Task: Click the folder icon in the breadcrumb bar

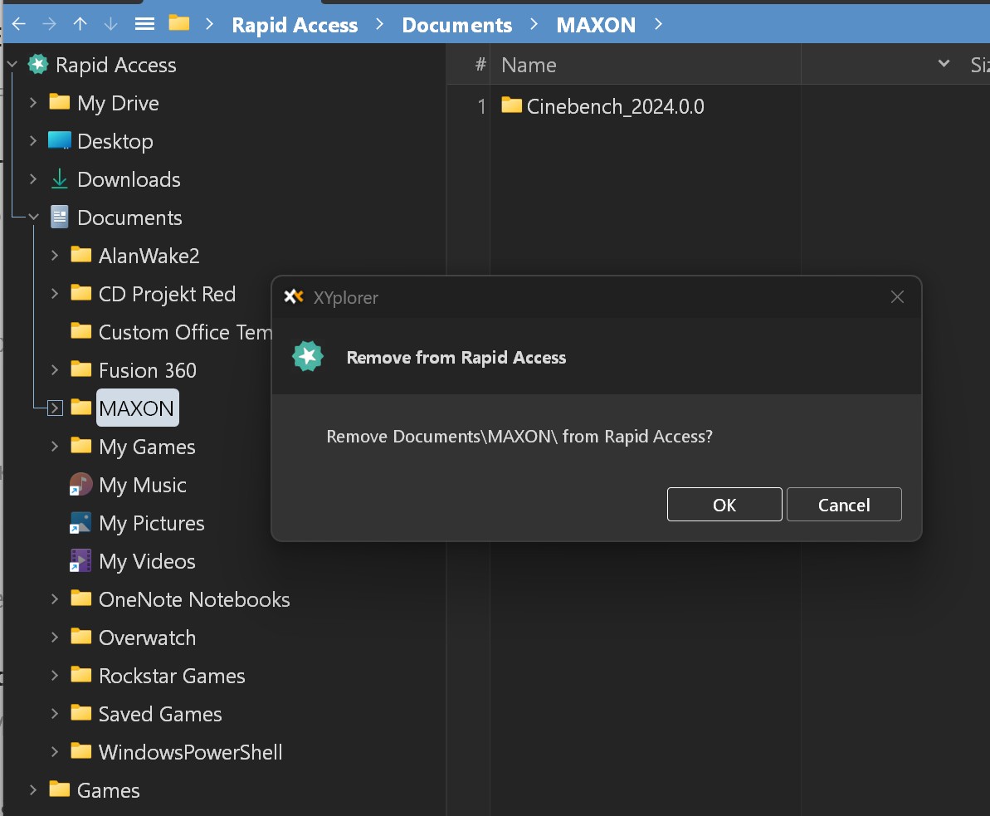Action: point(178,25)
